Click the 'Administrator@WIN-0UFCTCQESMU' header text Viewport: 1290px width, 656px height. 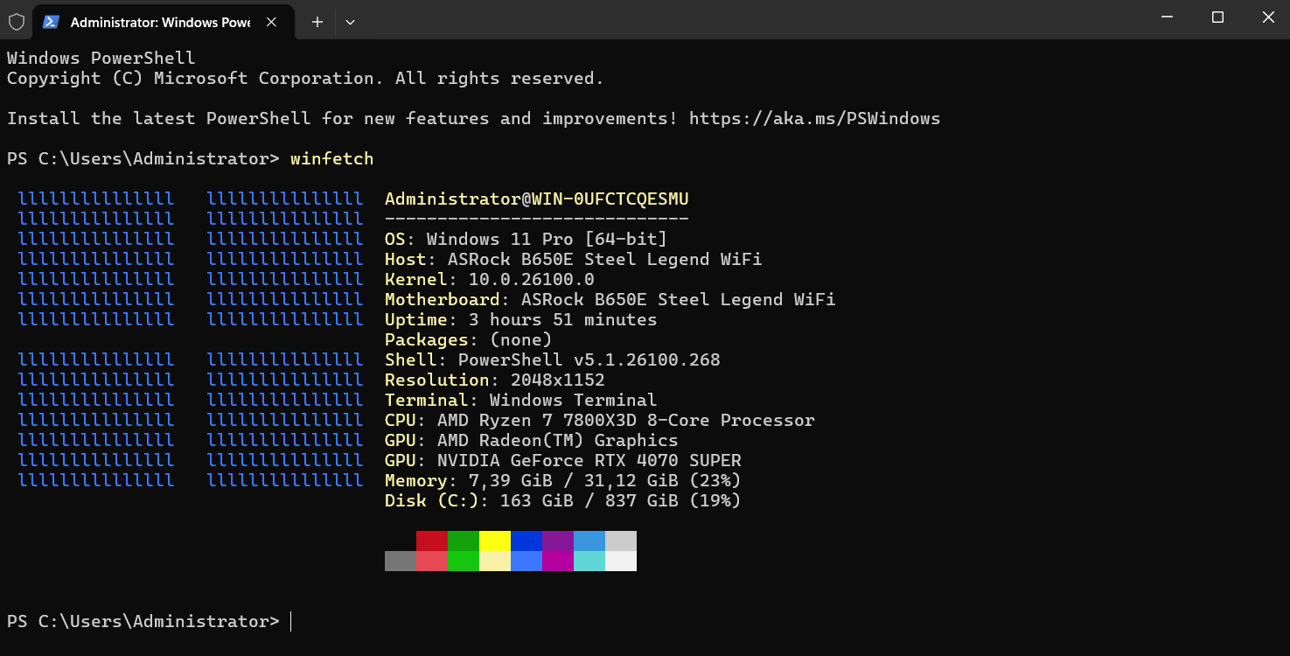537,199
